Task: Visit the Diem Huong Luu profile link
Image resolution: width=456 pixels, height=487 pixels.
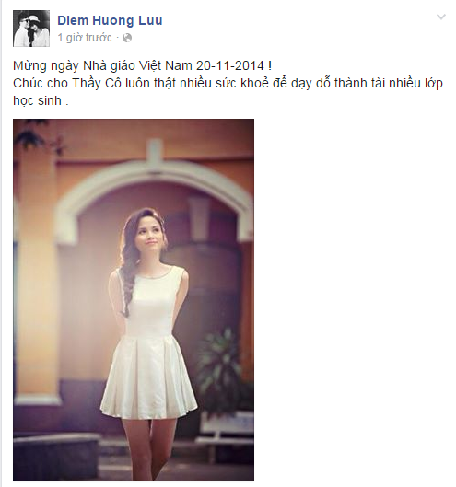Action: [110, 20]
